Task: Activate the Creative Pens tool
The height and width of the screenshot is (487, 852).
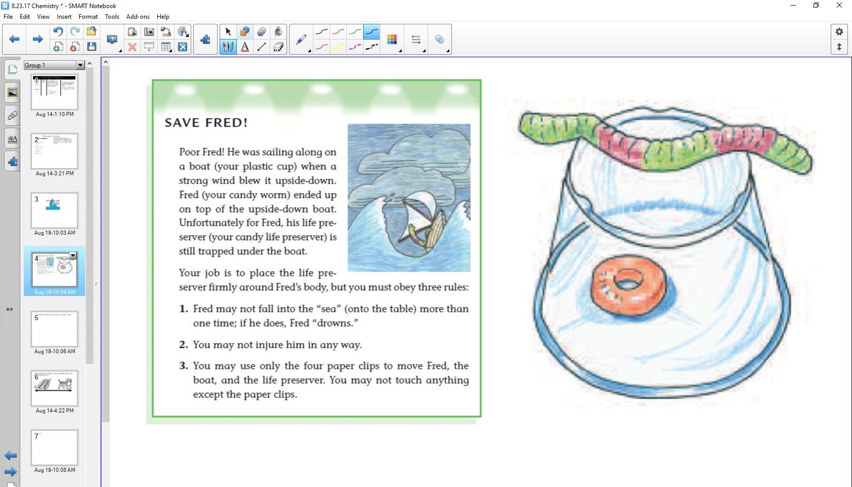Action: [x=228, y=47]
